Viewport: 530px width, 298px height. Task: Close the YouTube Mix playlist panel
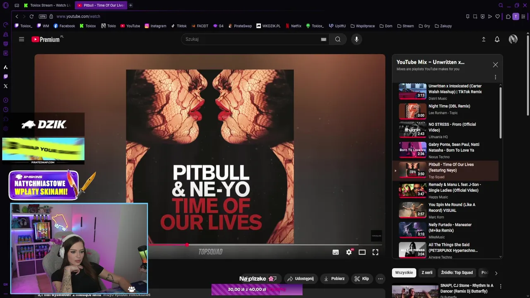[495, 65]
